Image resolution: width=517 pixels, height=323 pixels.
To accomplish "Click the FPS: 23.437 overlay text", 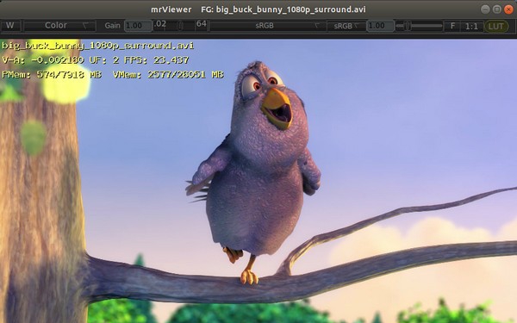I will [x=157, y=60].
